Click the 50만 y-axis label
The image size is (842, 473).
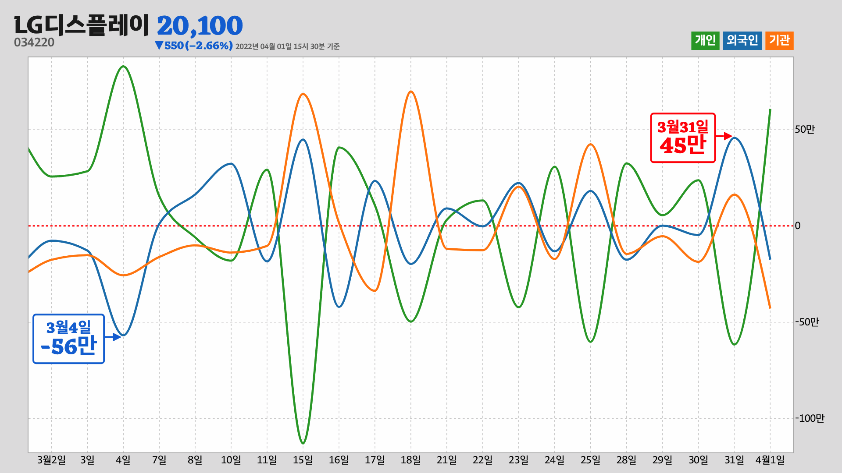pos(805,129)
